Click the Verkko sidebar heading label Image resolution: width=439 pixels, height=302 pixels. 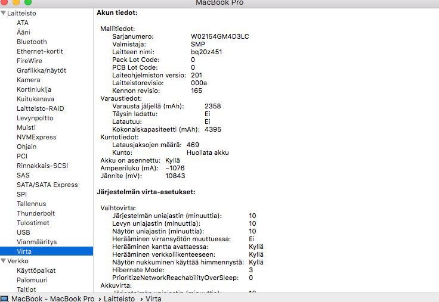(x=18, y=261)
